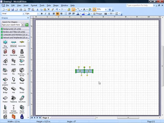164x123 pixels.
Task: Open the zoom percentage dropdown
Action: [x=106, y=10]
